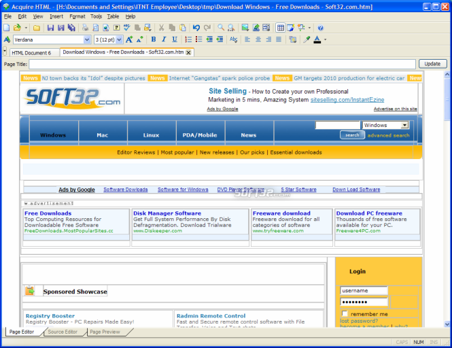Screen dimensions: 452x348
Task: Insert a table using the grid icon
Action: [280, 28]
